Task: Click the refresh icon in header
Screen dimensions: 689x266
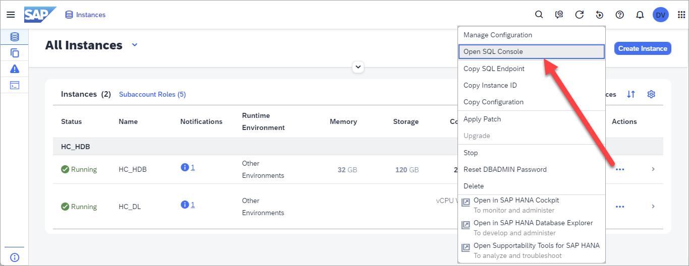Action: 580,15
